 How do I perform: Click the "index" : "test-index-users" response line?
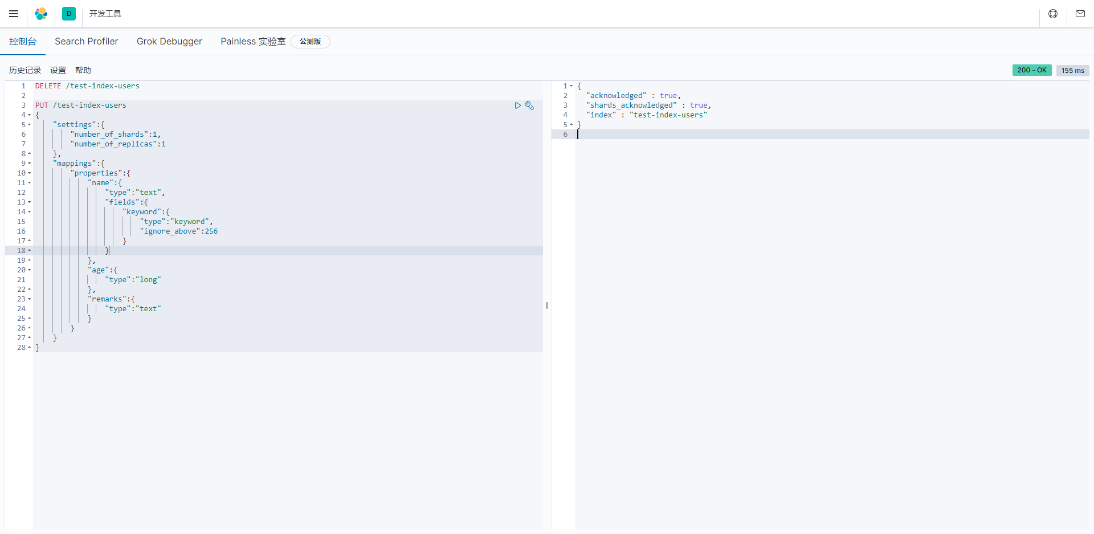(647, 115)
